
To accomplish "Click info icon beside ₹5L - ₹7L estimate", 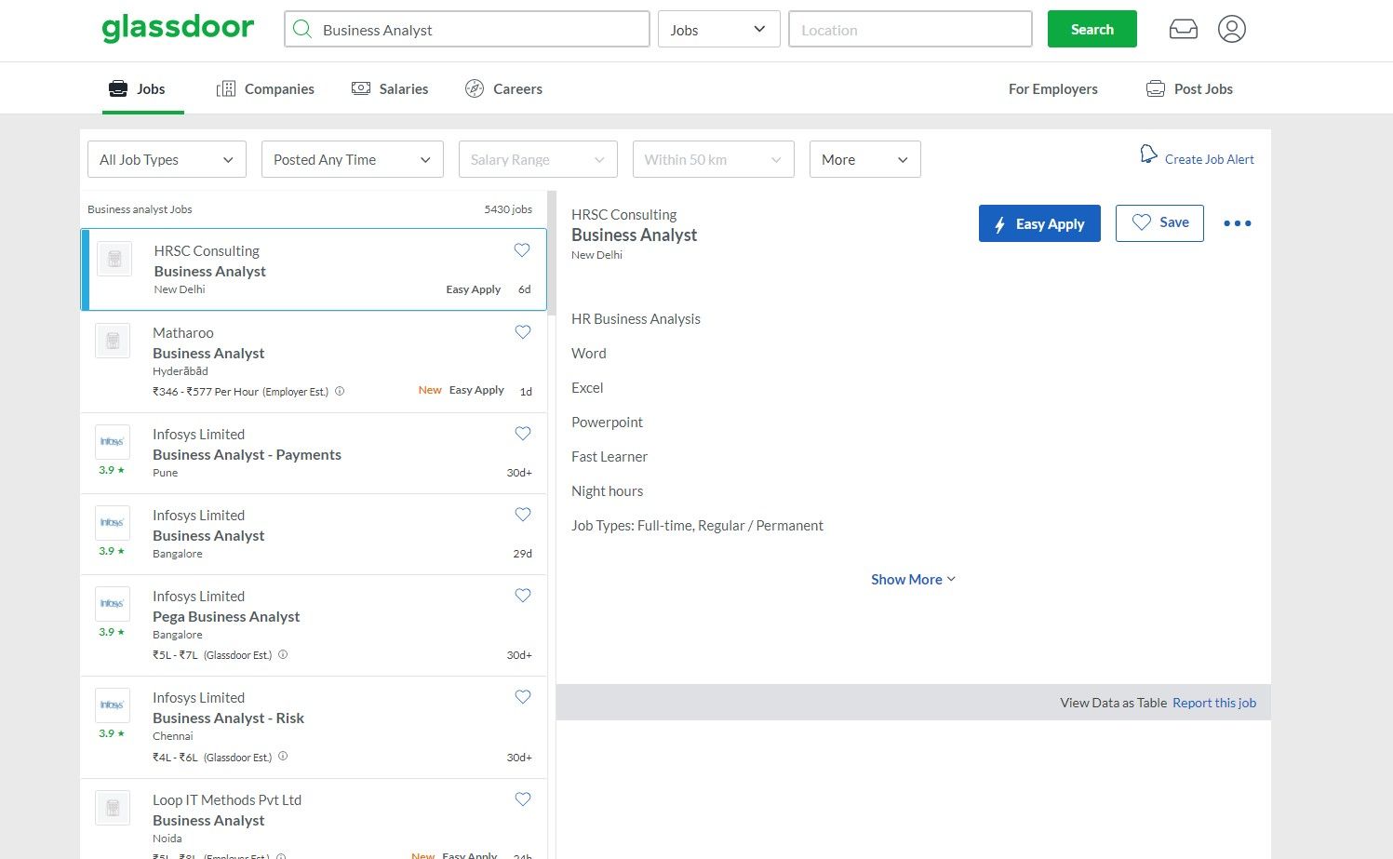I will pos(283,654).
